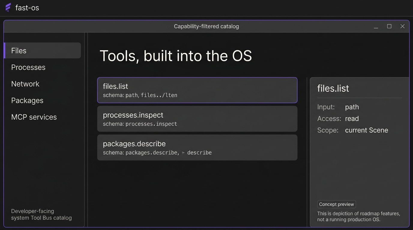Image resolution: width=413 pixels, height=230 pixels.
Task: Open the processes.inspect tool entry
Action: 197,119
